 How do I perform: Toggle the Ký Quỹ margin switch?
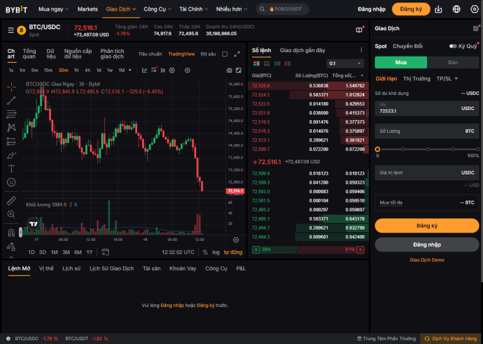[x=453, y=46]
